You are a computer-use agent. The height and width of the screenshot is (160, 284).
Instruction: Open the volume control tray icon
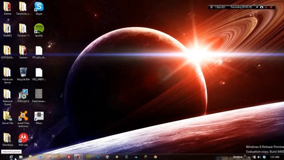259,157
